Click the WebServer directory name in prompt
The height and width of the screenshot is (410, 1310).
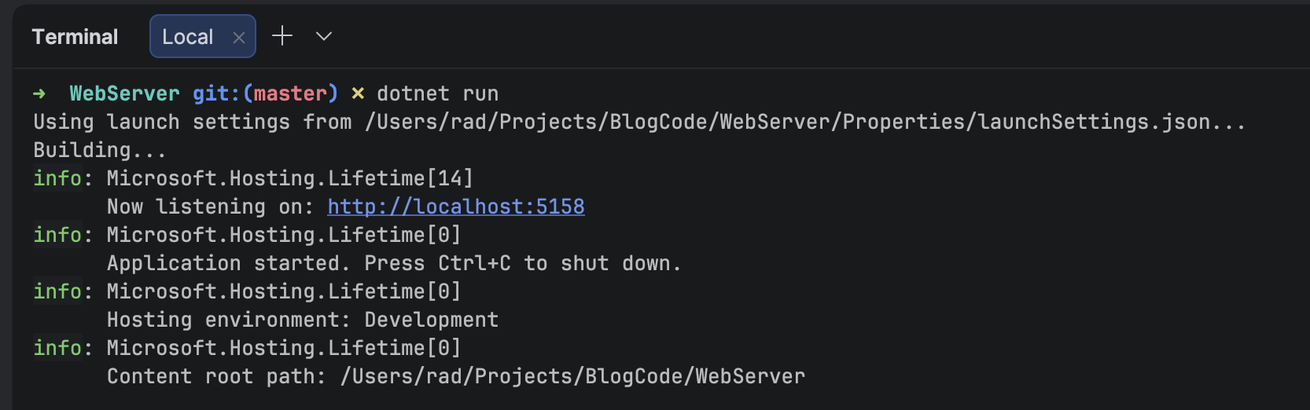[125, 93]
